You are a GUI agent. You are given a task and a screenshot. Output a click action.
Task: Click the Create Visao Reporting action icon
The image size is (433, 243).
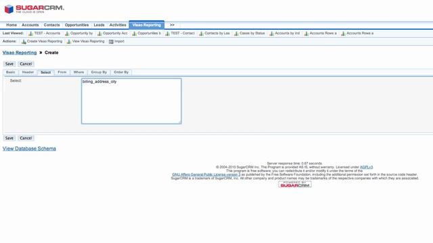[x=24, y=42]
